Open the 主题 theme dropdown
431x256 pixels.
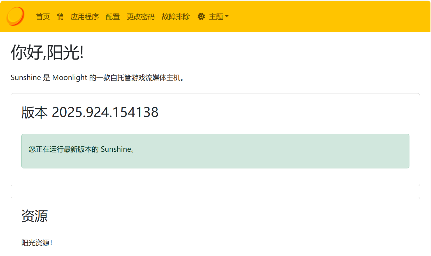point(216,17)
